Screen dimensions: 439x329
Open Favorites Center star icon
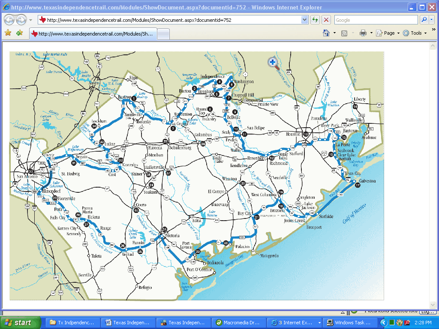pos(8,33)
